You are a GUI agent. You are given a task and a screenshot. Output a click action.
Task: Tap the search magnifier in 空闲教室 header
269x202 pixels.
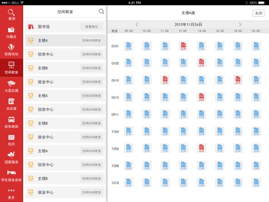(x=101, y=12)
